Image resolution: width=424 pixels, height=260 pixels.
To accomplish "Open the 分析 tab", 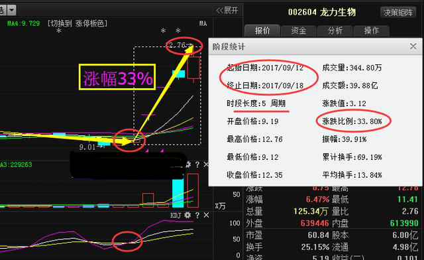I will pos(335,31).
